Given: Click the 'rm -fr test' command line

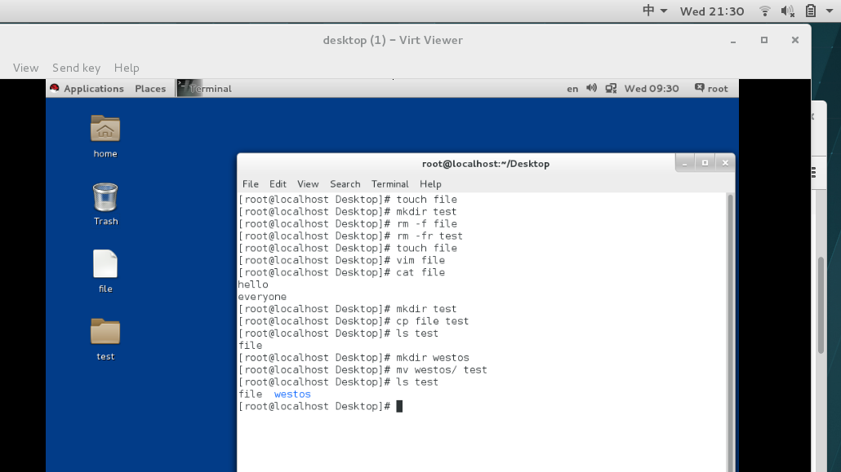Looking at the screenshot, I should (x=350, y=236).
